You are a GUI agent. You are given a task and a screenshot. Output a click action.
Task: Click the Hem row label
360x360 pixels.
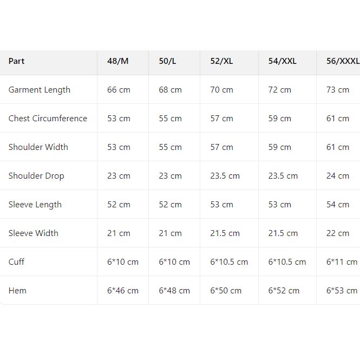click(17, 291)
